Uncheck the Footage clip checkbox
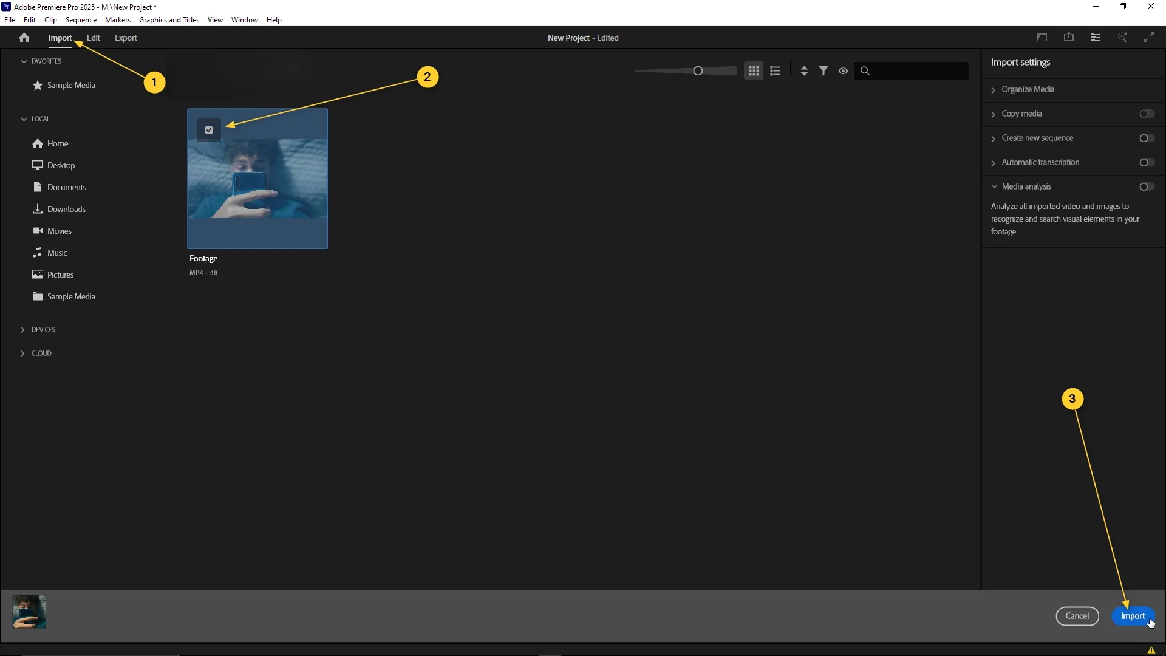 coord(209,130)
